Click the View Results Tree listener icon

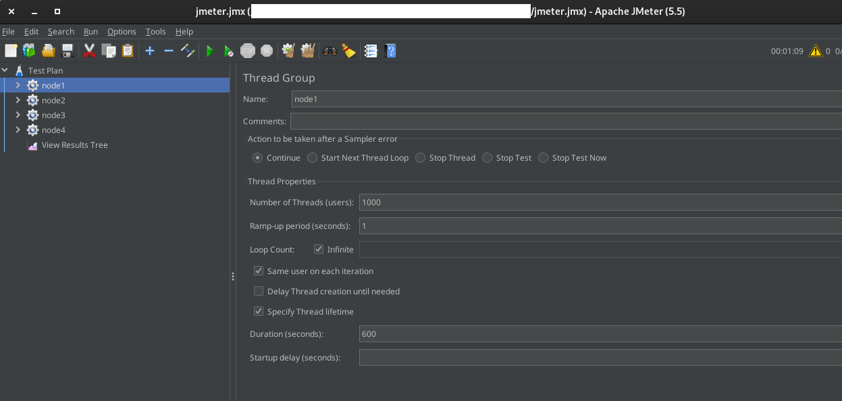pos(32,145)
